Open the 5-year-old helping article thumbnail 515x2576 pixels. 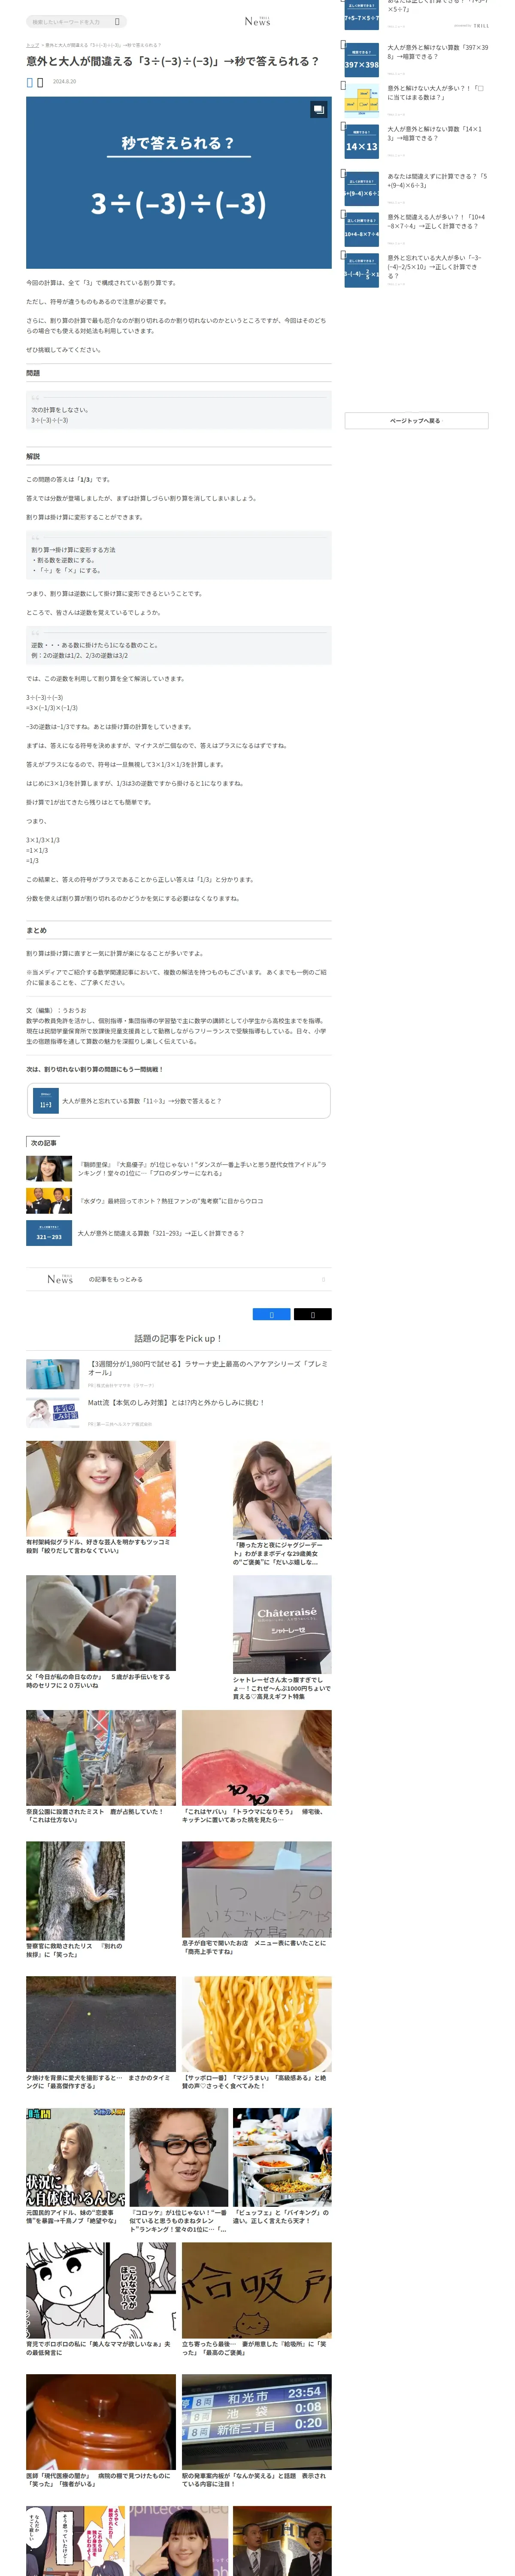[x=101, y=1623]
